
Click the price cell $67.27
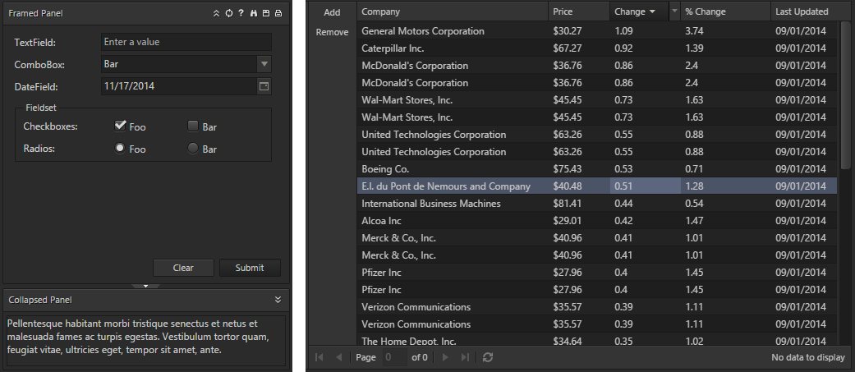point(579,48)
